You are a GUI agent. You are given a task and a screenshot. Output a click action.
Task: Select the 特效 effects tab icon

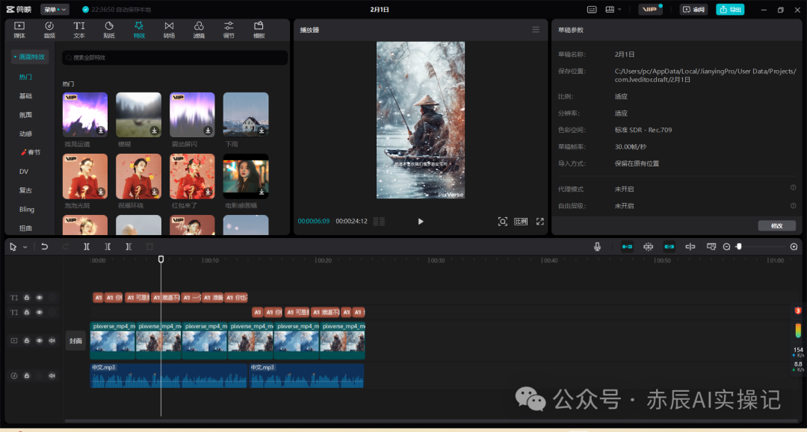[x=139, y=25]
